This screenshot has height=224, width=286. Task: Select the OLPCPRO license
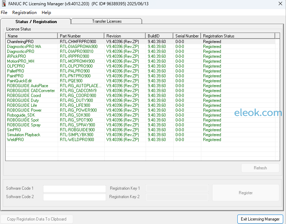point(140,66)
